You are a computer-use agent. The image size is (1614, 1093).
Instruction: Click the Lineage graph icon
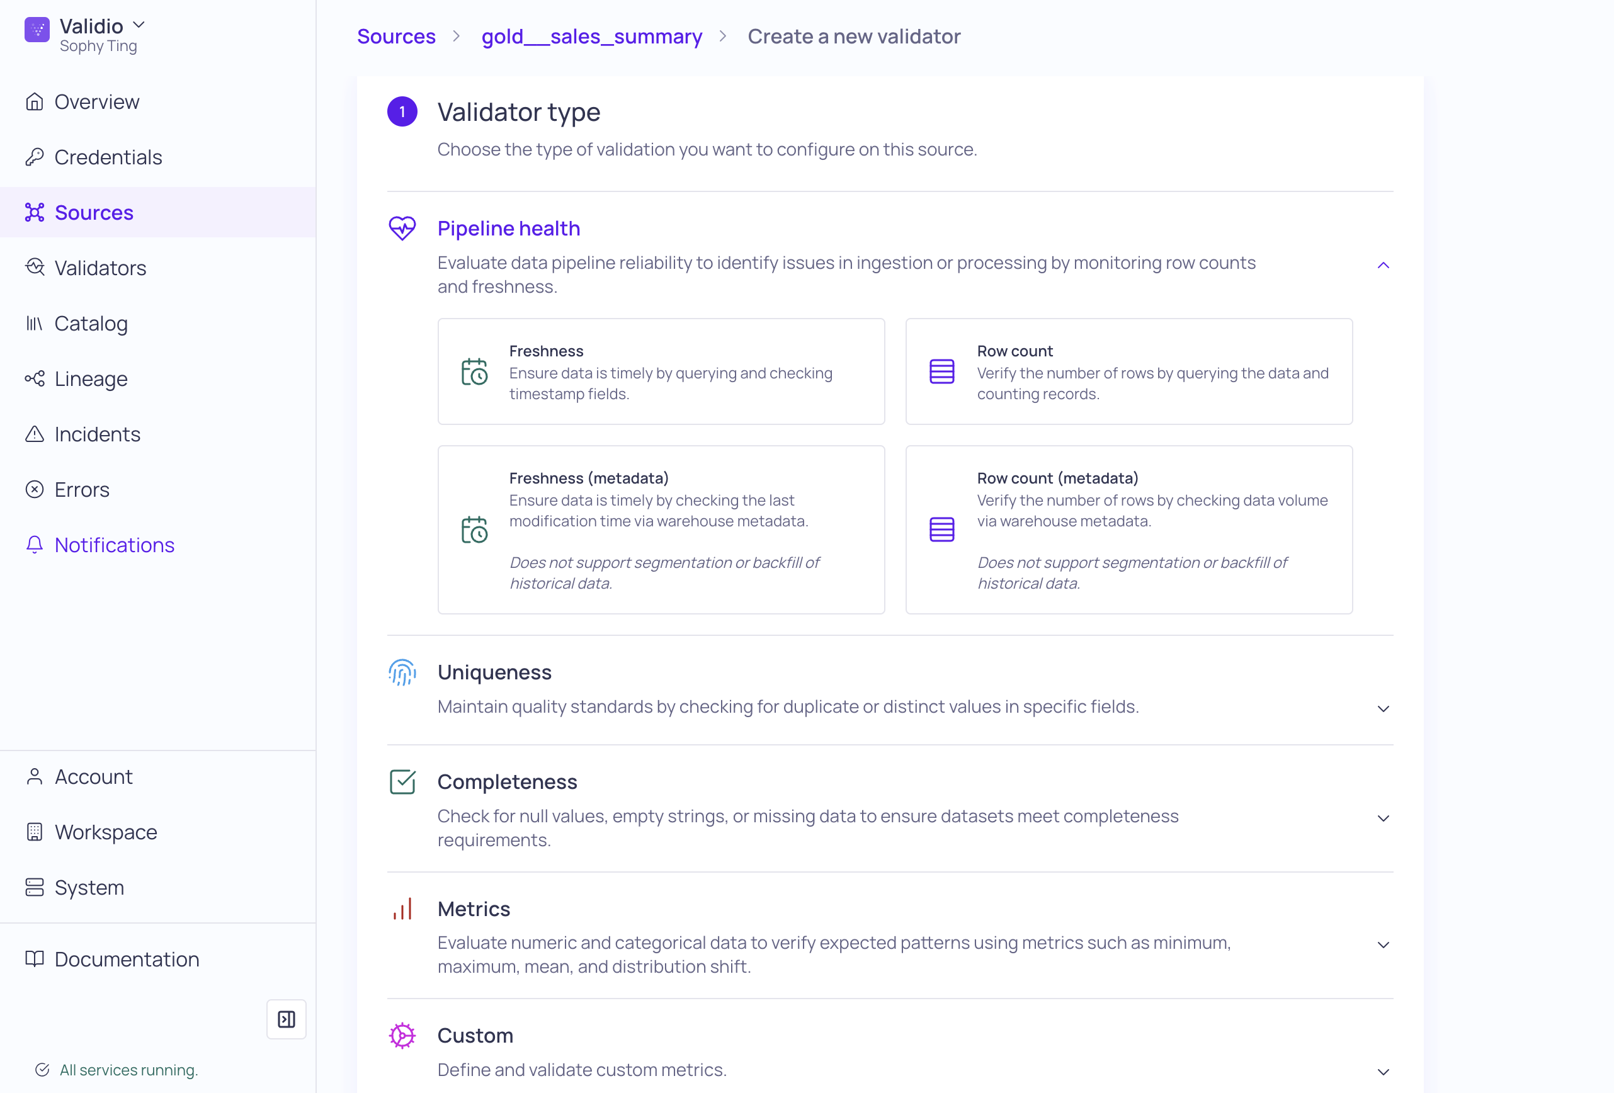coord(35,379)
